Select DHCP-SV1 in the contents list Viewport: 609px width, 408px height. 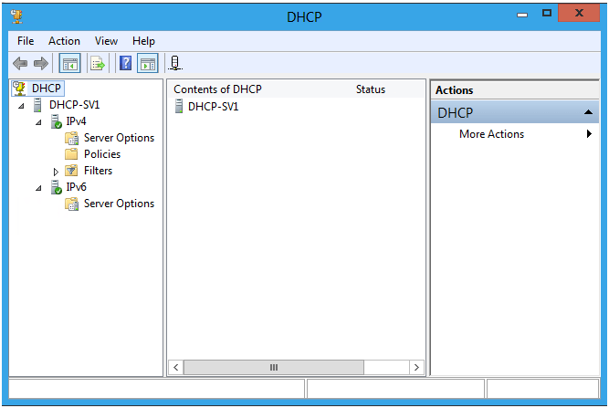(214, 107)
